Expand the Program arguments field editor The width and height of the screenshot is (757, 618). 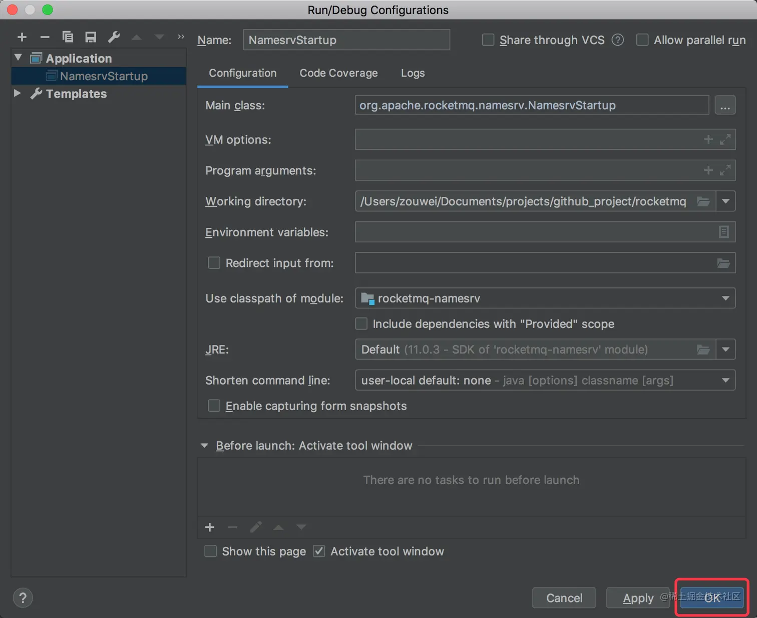point(725,171)
